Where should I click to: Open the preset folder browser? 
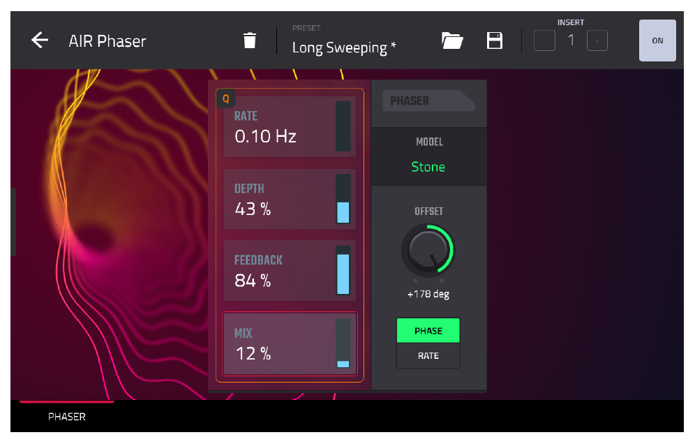452,40
